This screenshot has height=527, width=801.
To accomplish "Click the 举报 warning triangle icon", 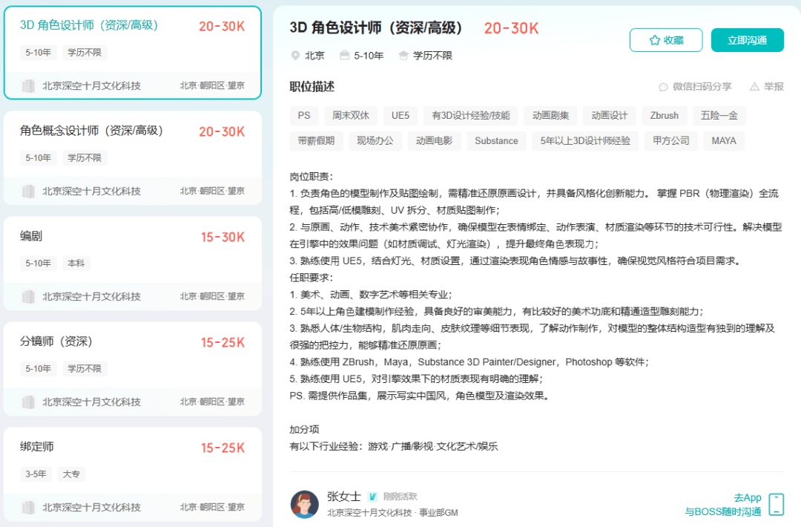I will pyautogui.click(x=754, y=87).
